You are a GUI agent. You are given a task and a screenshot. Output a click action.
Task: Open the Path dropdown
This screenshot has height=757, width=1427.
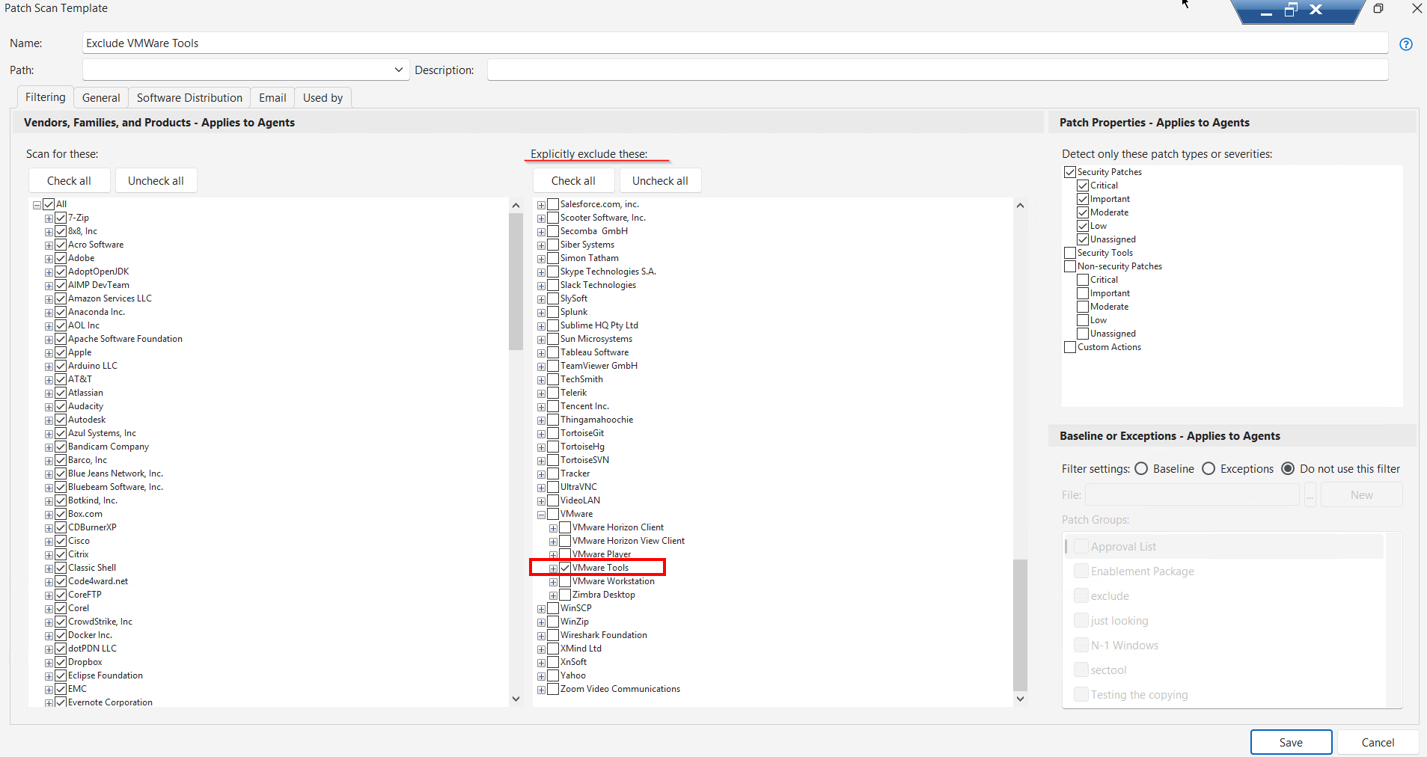point(398,70)
